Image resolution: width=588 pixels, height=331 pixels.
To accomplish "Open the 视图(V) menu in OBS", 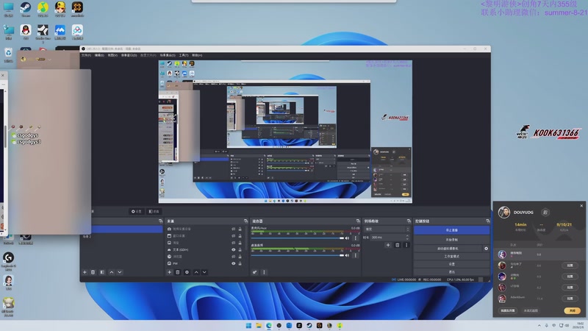I will (112, 55).
